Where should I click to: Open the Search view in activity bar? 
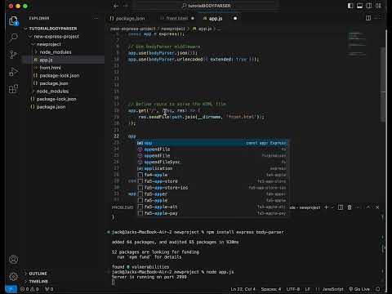[13, 38]
